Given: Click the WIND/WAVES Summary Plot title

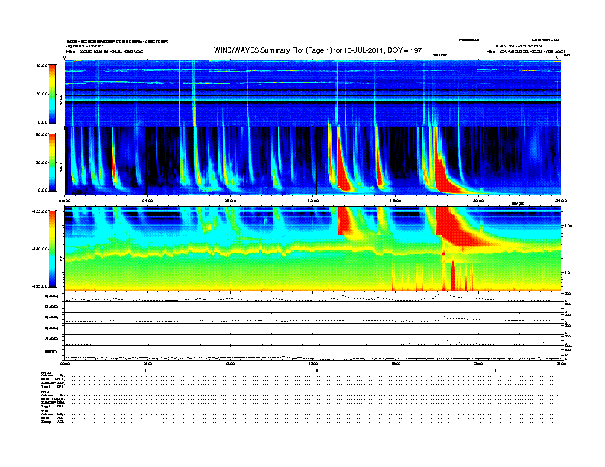Looking at the screenshot, I should (x=318, y=50).
